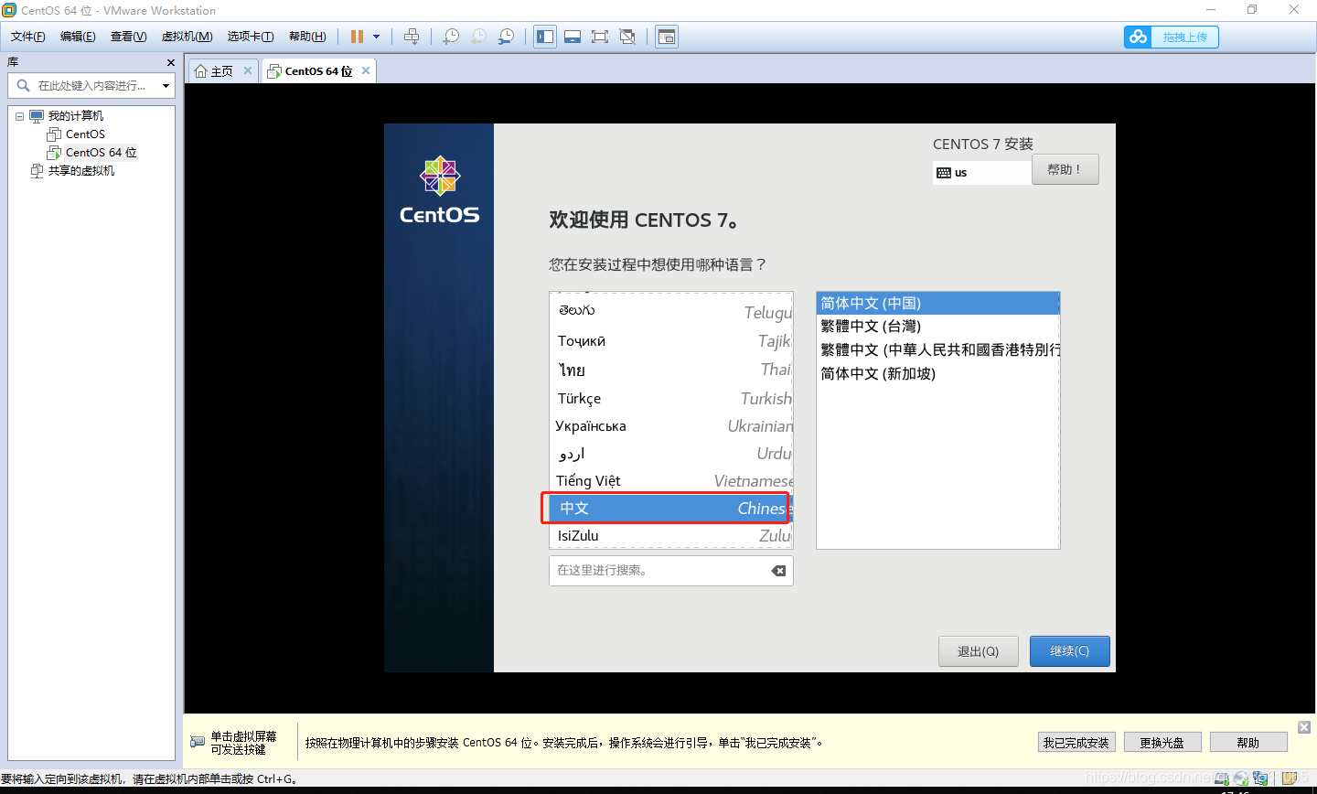Click the cloud upload button

coord(1172,37)
